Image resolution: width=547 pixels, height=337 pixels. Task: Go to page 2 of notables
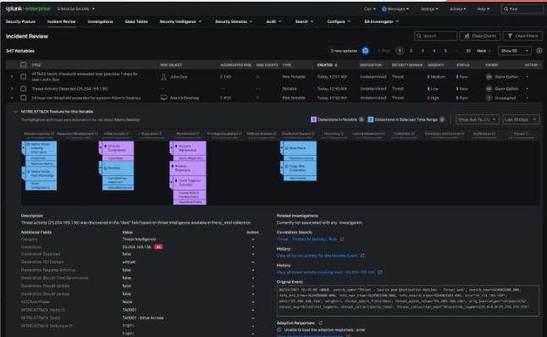[411, 51]
